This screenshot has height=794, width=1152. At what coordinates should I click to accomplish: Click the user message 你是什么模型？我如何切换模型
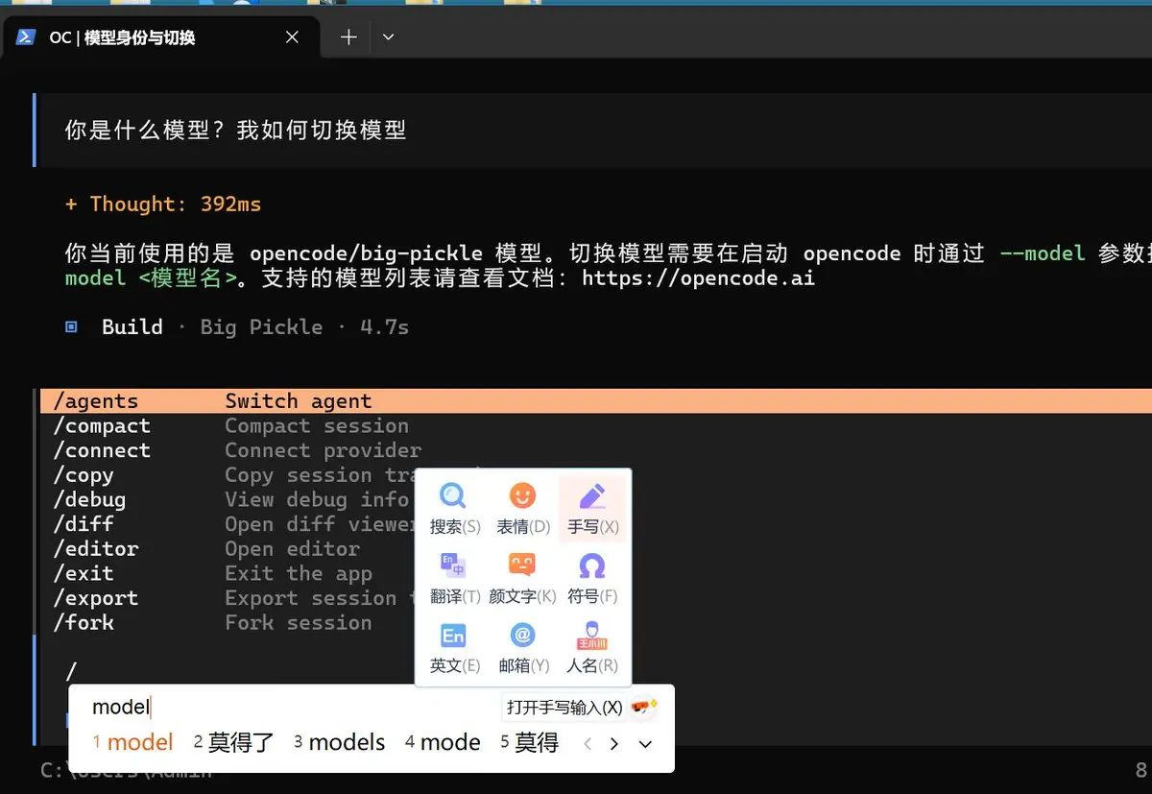pyautogui.click(x=236, y=131)
